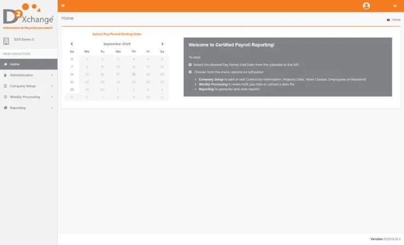Expand the Weekly Processing menu chevron
The width and height of the screenshot is (404, 245).
(x=52, y=97)
